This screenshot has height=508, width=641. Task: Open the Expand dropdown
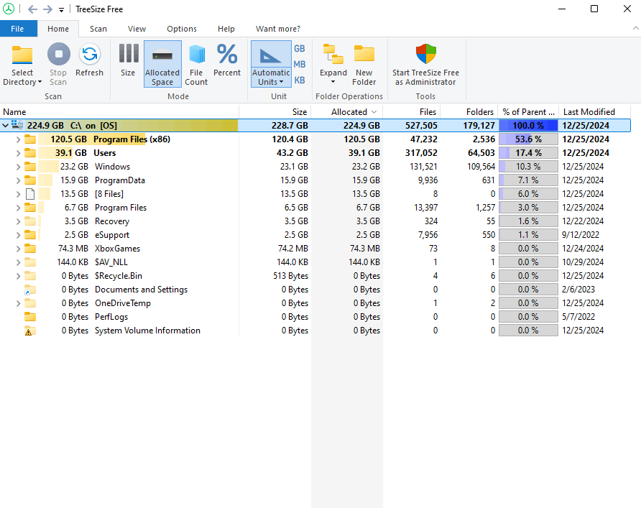(333, 64)
